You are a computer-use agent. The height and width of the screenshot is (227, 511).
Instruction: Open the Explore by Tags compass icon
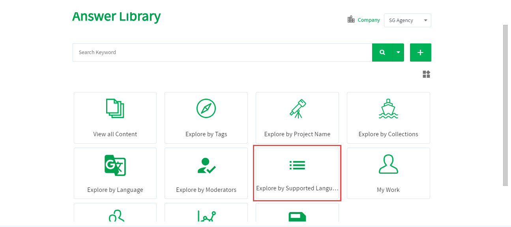coord(206,108)
